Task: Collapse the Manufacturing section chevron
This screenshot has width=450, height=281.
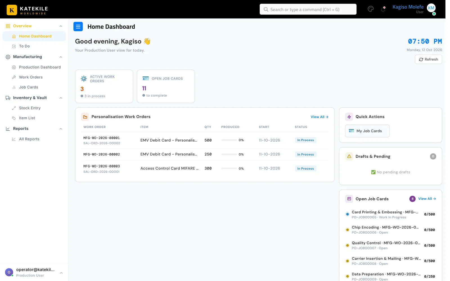Action: pos(61,57)
